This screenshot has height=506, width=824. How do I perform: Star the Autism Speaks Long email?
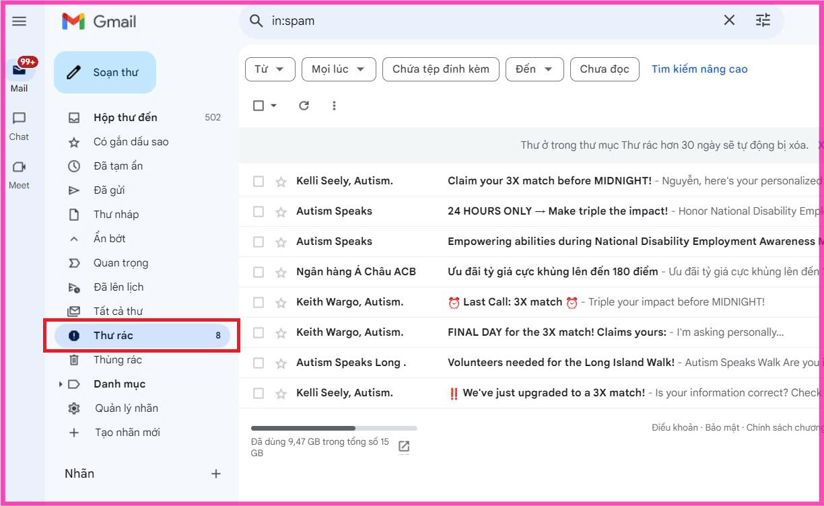coord(281,363)
